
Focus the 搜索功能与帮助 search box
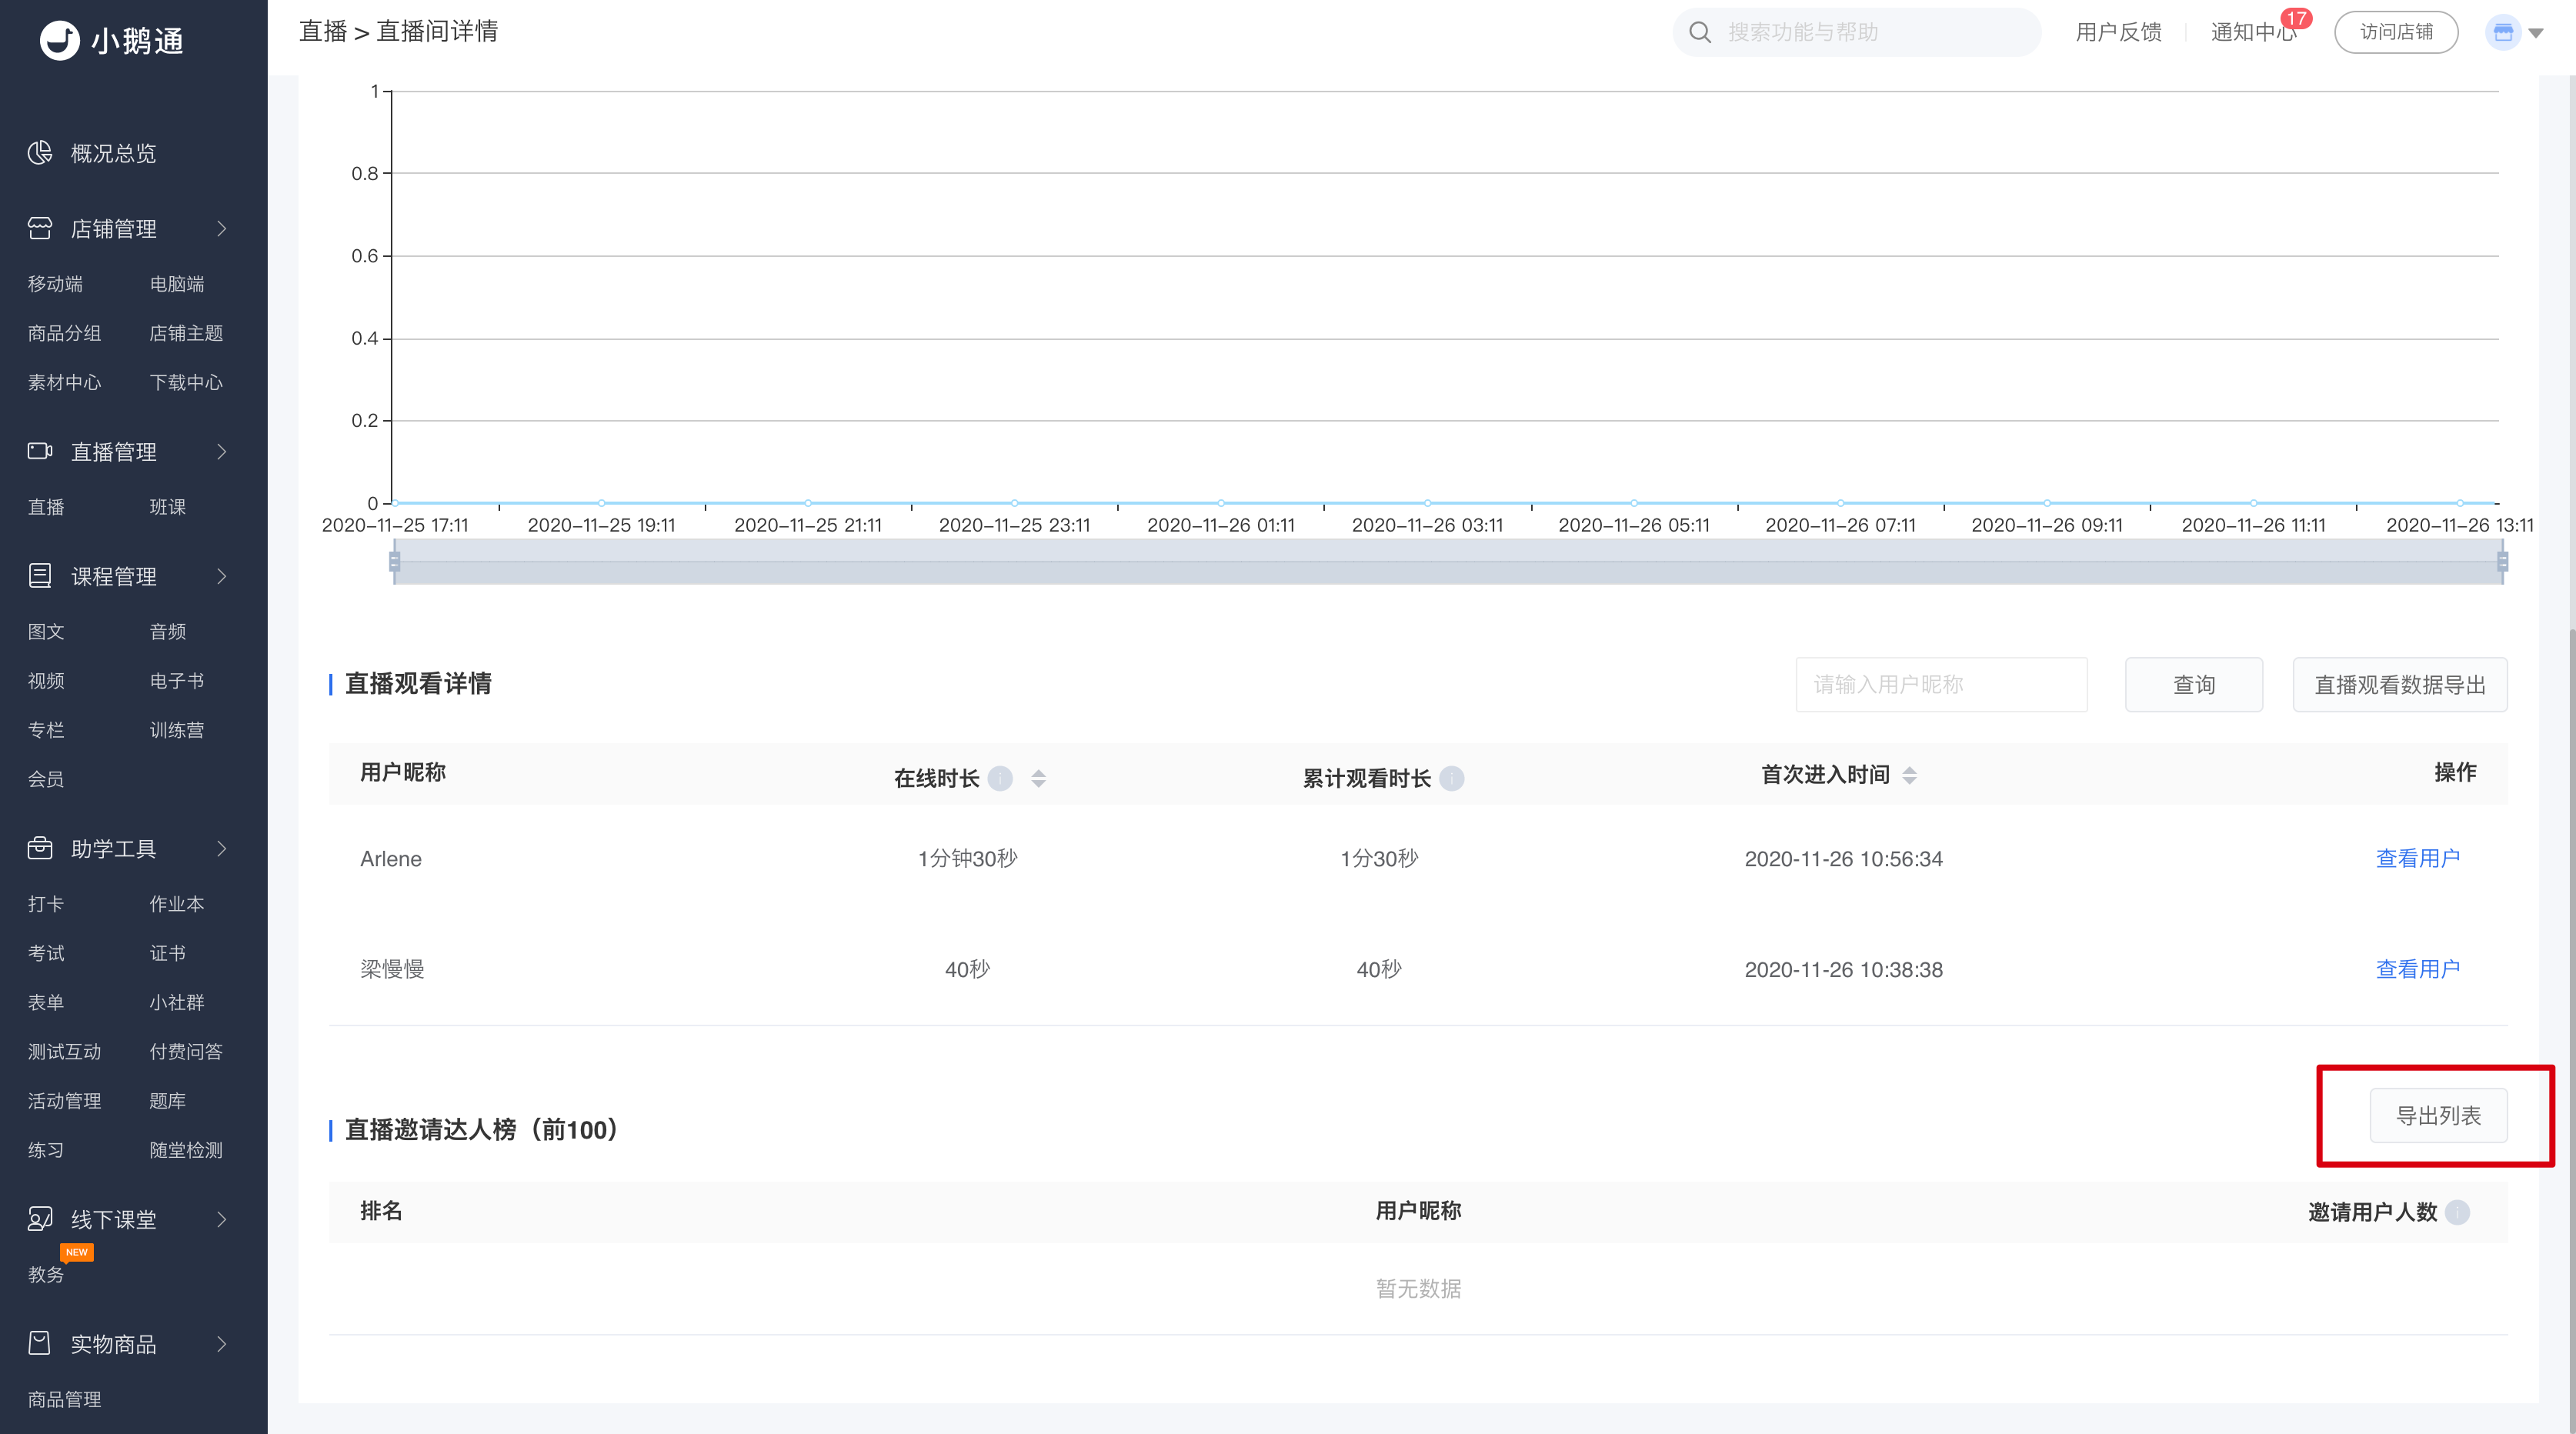tap(1856, 32)
